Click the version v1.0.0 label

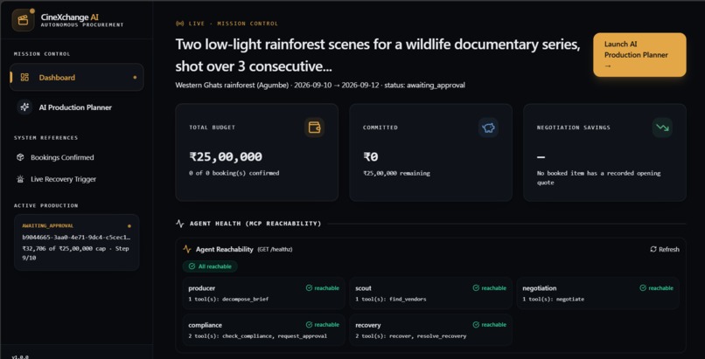coord(20,356)
